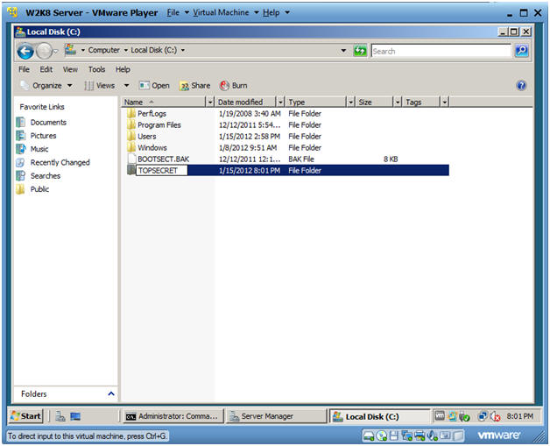This screenshot has width=550, height=446.
Task: Open Explorer Edit menu
Action: [46, 69]
